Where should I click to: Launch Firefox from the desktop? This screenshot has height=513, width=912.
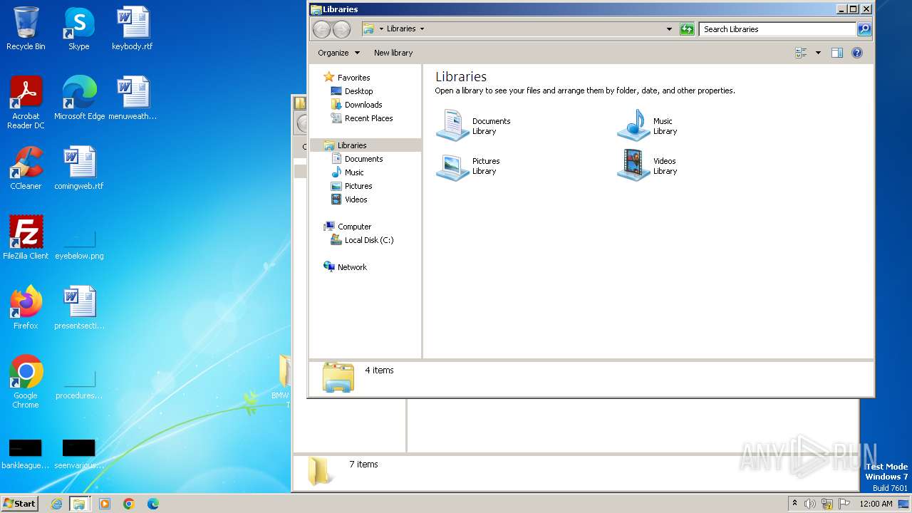point(26,307)
